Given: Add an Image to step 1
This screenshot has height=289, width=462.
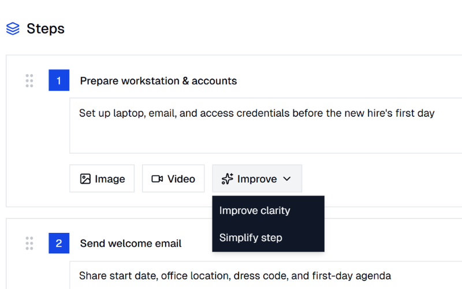Looking at the screenshot, I should pos(102,179).
